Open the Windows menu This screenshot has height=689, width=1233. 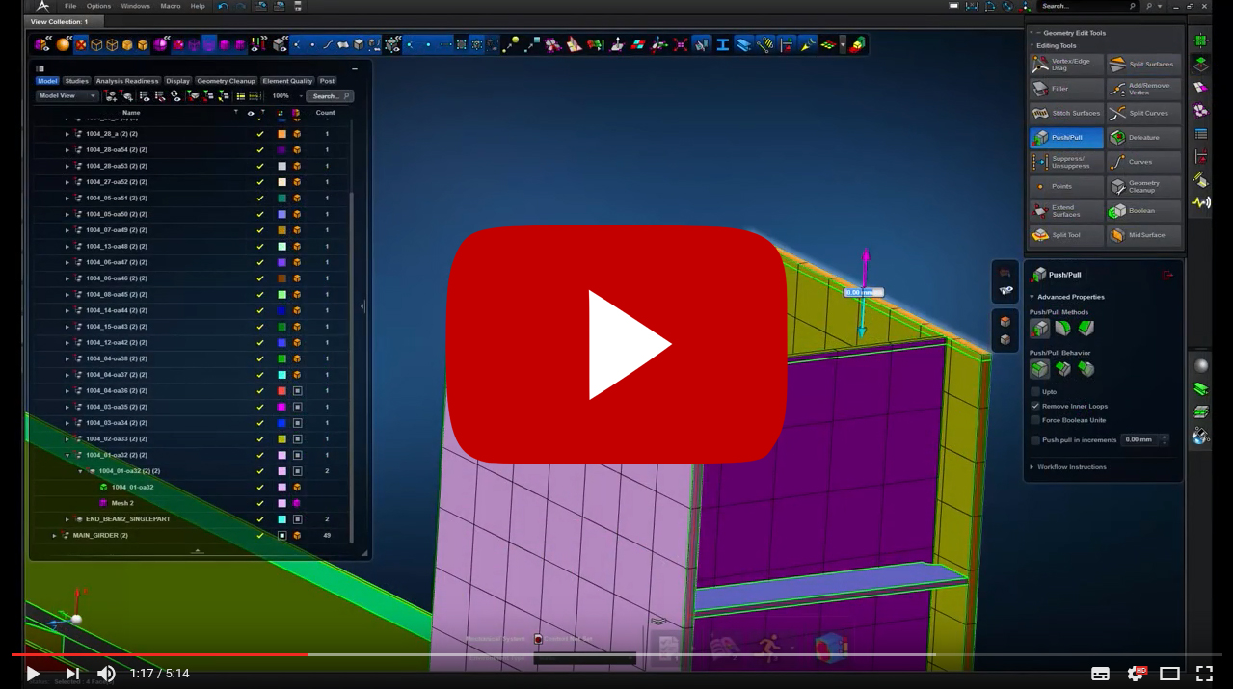136,6
